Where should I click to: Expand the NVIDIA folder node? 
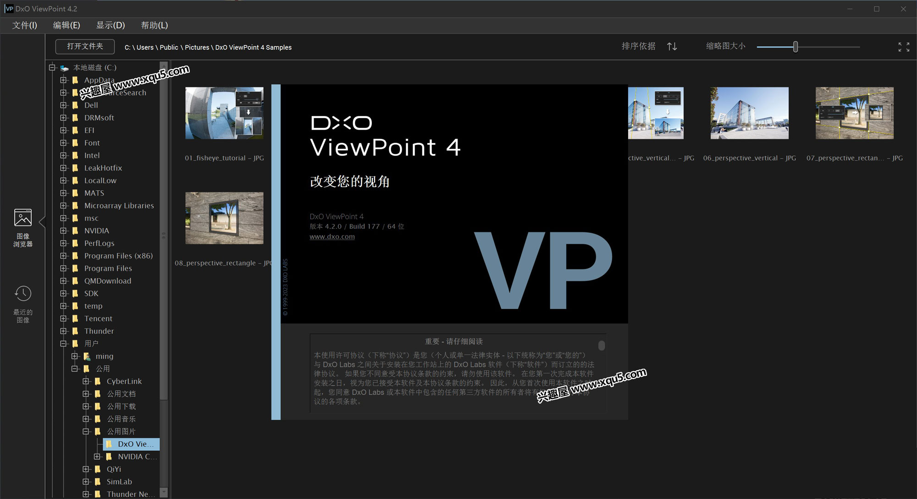(64, 231)
